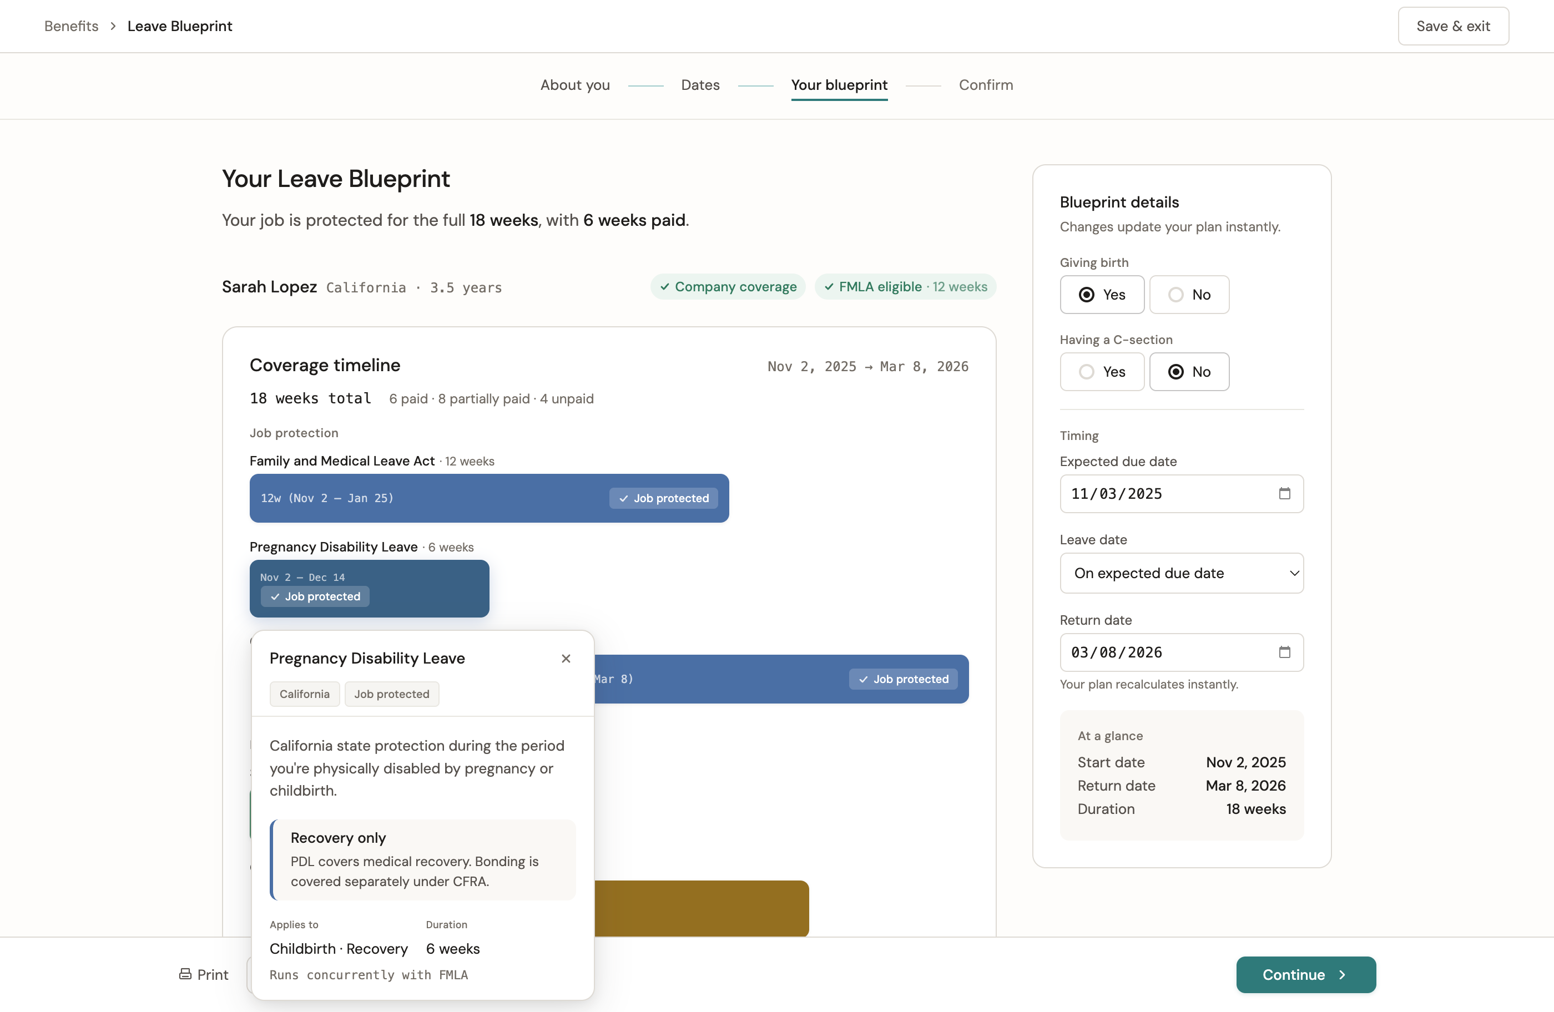Open the calendar picker for expected due date
Image resolution: width=1554 pixels, height=1012 pixels.
click(x=1285, y=494)
